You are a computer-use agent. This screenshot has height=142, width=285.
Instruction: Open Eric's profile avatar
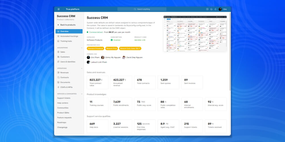coord(220,9)
